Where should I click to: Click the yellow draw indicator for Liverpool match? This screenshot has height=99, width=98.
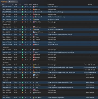click(x=23, y=40)
